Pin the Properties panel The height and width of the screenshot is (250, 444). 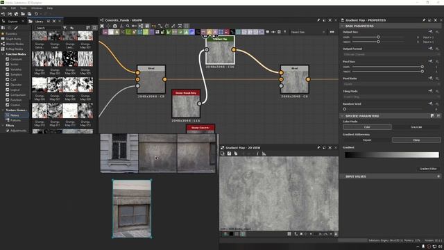click(x=424, y=20)
